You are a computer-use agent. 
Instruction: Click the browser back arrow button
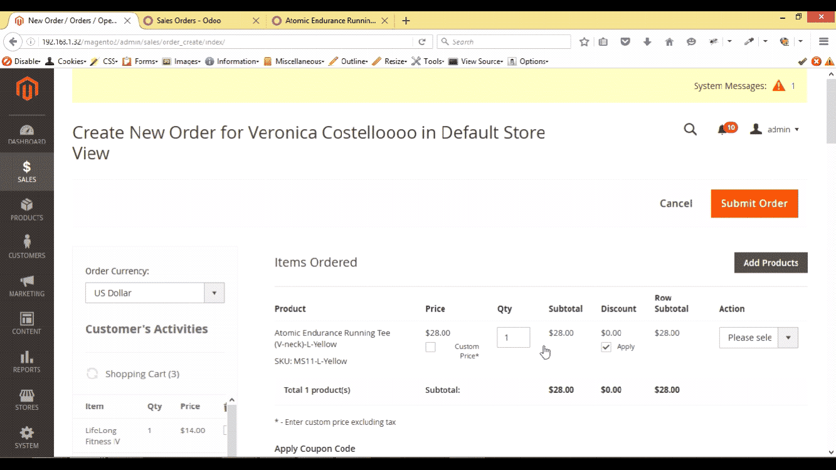point(13,42)
